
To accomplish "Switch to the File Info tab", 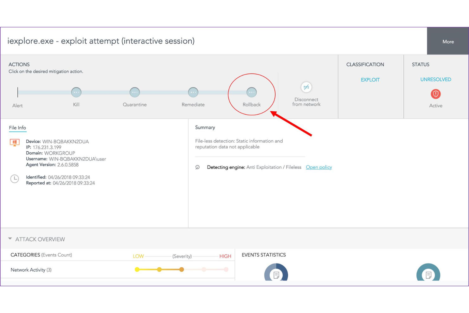I will pos(17,127).
